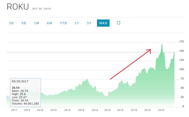The image size is (189, 117).
Task: Click the High: 29.8 tooltip line
Action: 19,94
